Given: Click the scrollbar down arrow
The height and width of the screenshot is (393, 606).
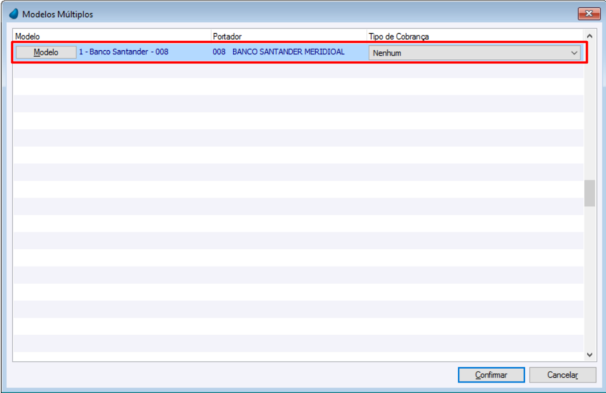Looking at the screenshot, I should tap(590, 355).
